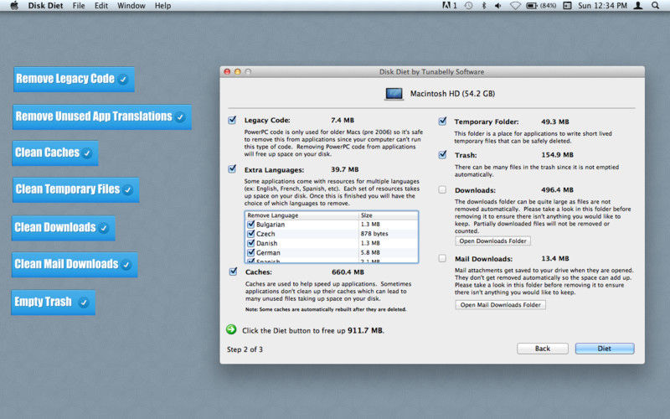Screen dimensions: 670x419
Task: Open the Apple menu icon
Action: point(14,6)
